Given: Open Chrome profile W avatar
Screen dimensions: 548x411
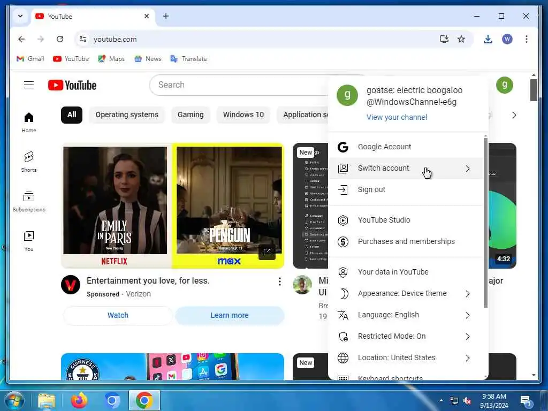Looking at the screenshot, I should pyautogui.click(x=507, y=39).
